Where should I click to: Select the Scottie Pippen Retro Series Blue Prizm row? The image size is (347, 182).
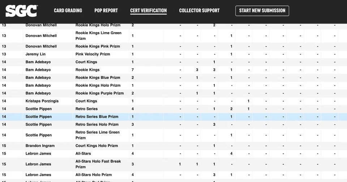[97, 117]
